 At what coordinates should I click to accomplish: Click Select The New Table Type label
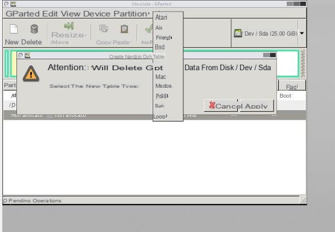94,86
